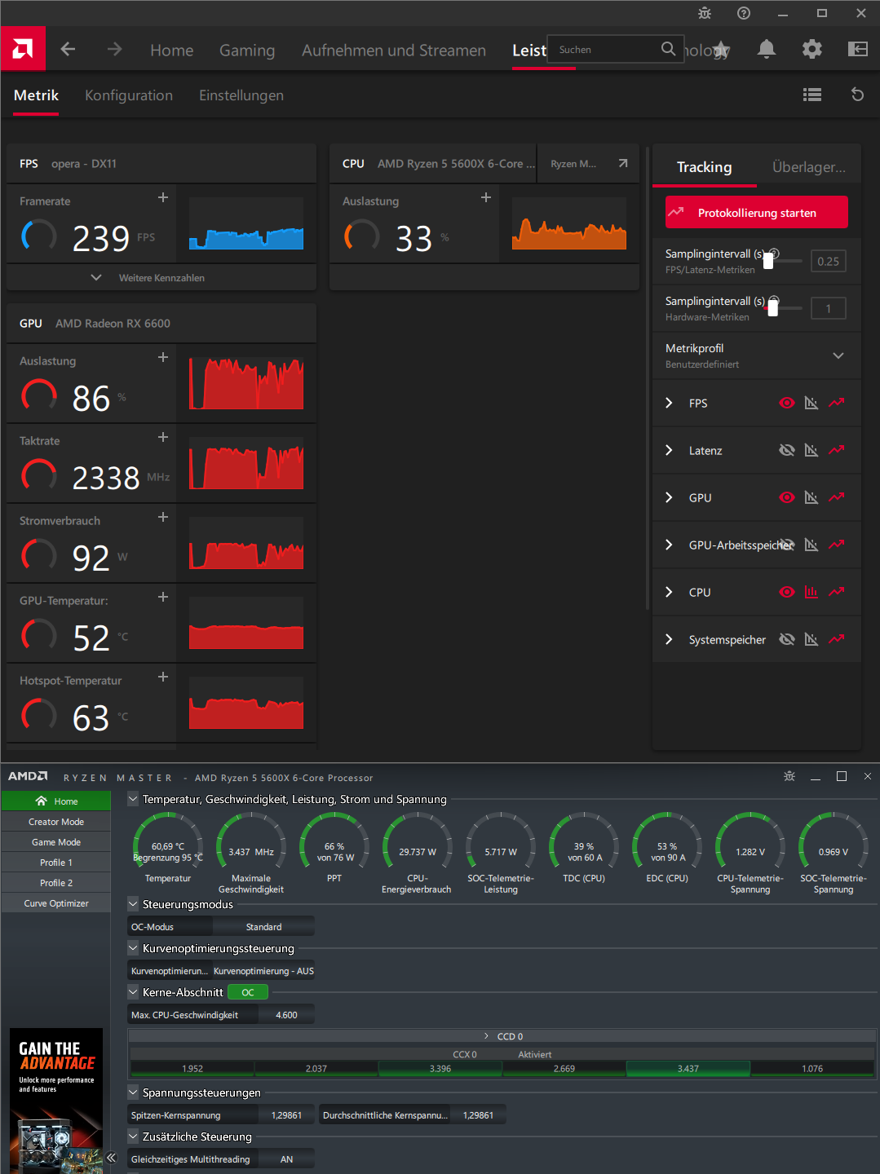Open Creator Mode in Ryzen Master
This screenshot has width=880, height=1174.
56,822
